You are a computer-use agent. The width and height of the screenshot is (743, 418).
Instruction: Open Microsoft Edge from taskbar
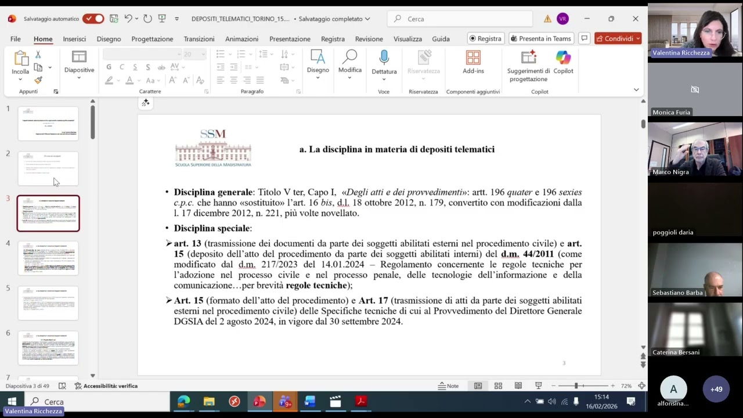tap(183, 401)
